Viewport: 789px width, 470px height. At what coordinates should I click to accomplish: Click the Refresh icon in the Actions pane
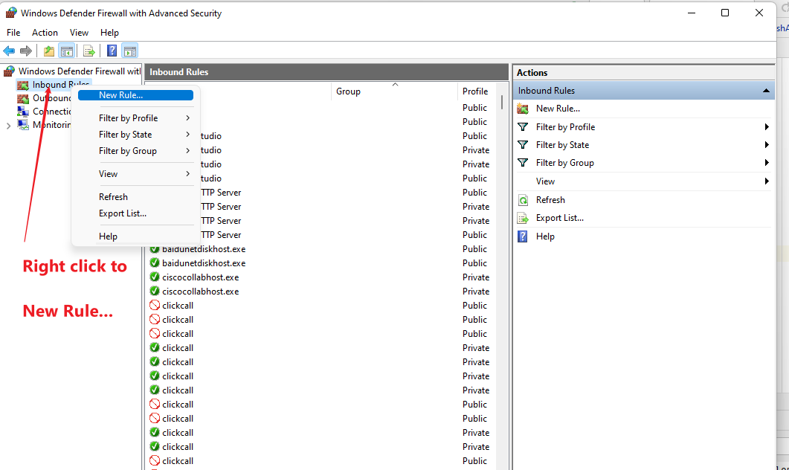coord(523,200)
